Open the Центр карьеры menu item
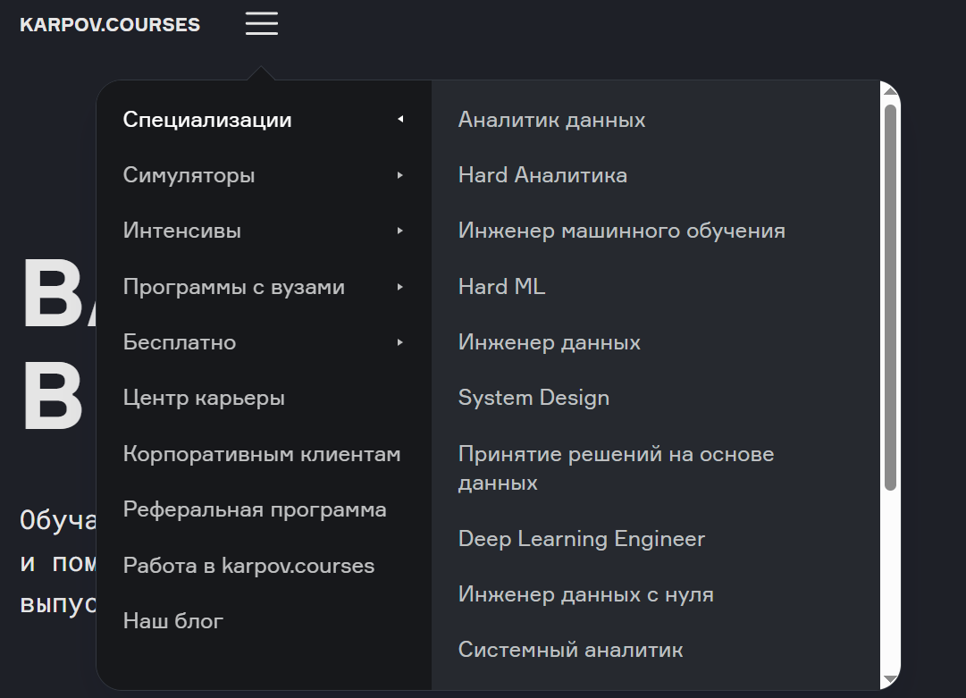 (x=204, y=398)
